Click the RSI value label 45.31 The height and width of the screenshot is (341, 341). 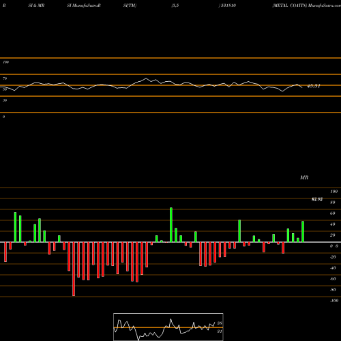coord(314,86)
